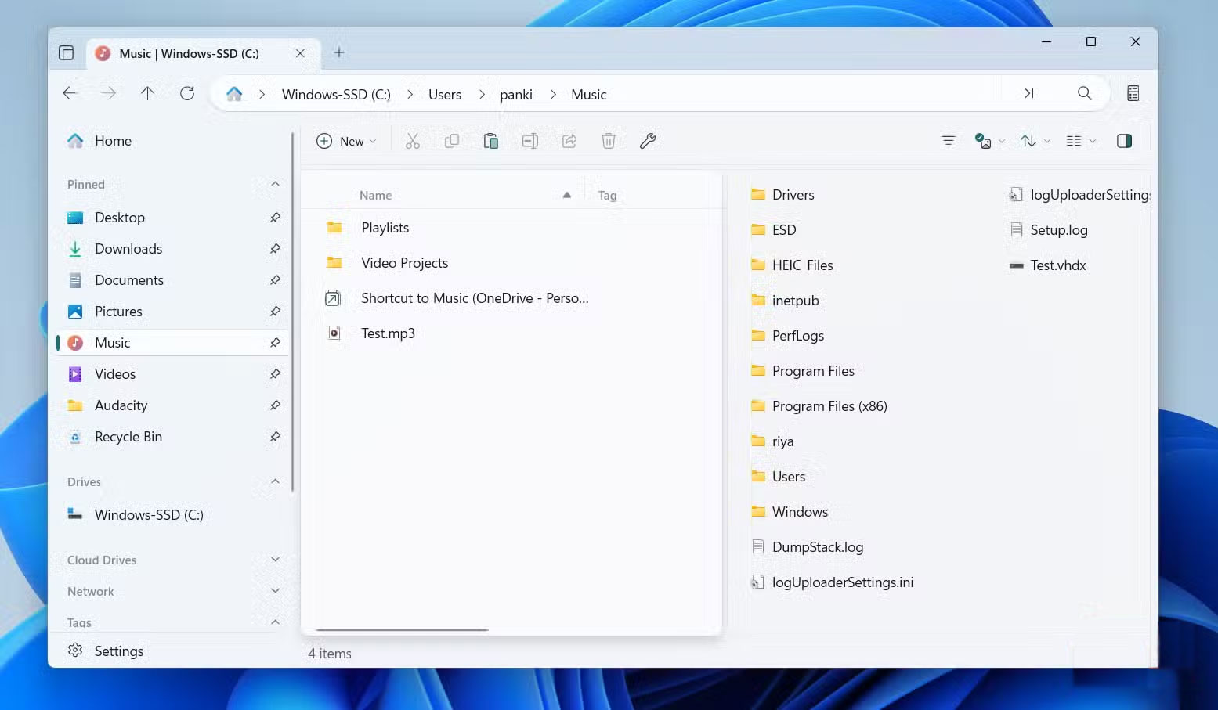1218x710 pixels.
Task: Click the Paste icon
Action: [x=491, y=141]
